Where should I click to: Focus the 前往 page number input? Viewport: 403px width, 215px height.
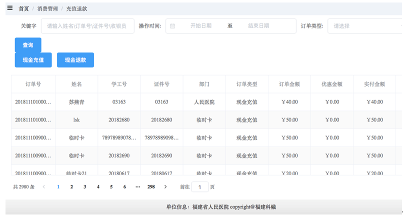point(199,186)
